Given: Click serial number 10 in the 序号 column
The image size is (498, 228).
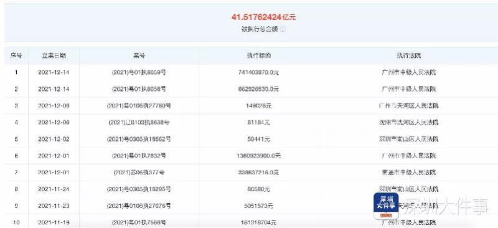Looking at the screenshot, I should 16,222.
